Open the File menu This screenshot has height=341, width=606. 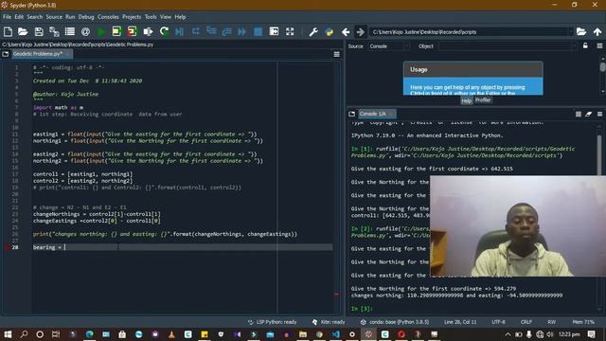(x=7, y=17)
